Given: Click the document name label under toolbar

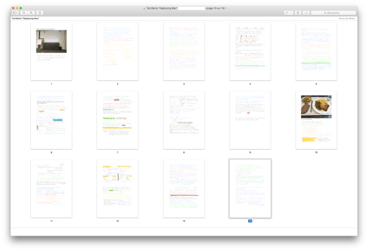Looking at the screenshot, I should point(25,19).
